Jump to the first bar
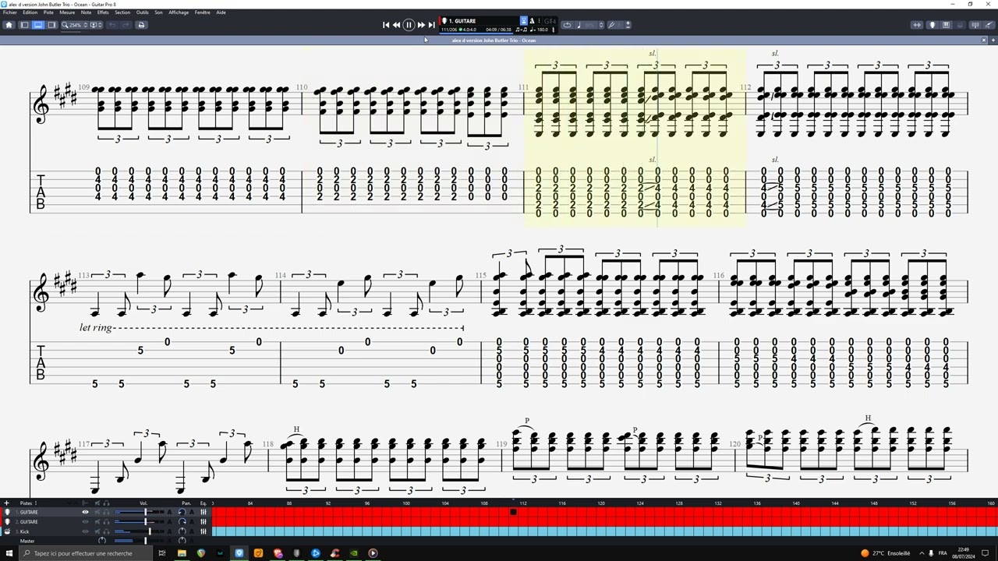The height and width of the screenshot is (561, 998). tap(386, 25)
